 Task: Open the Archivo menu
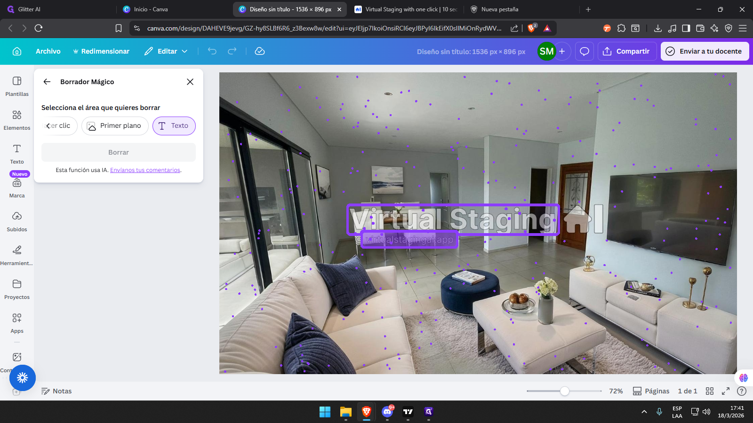click(x=48, y=51)
